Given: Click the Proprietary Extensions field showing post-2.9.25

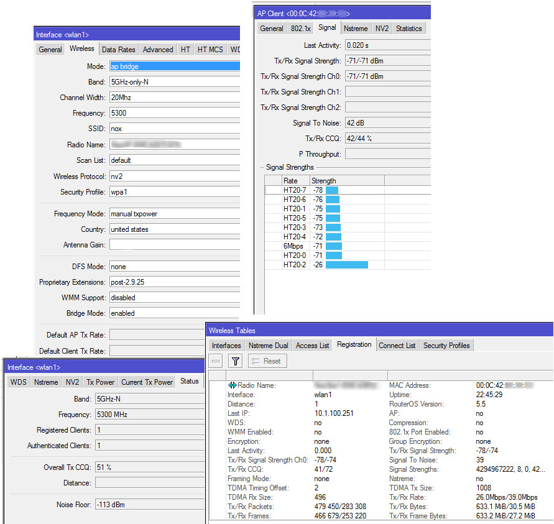Looking at the screenshot, I should tap(175, 282).
